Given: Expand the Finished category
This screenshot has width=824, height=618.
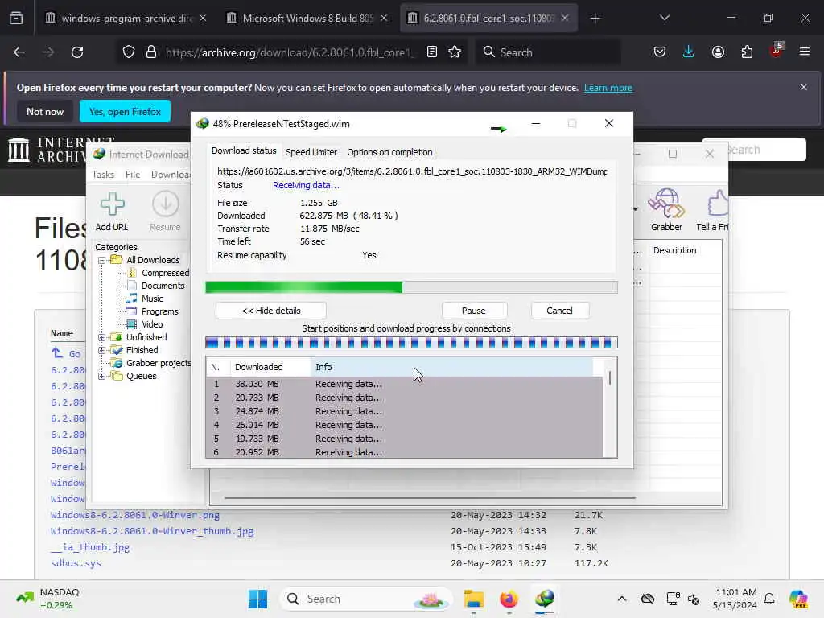Looking at the screenshot, I should (102, 350).
